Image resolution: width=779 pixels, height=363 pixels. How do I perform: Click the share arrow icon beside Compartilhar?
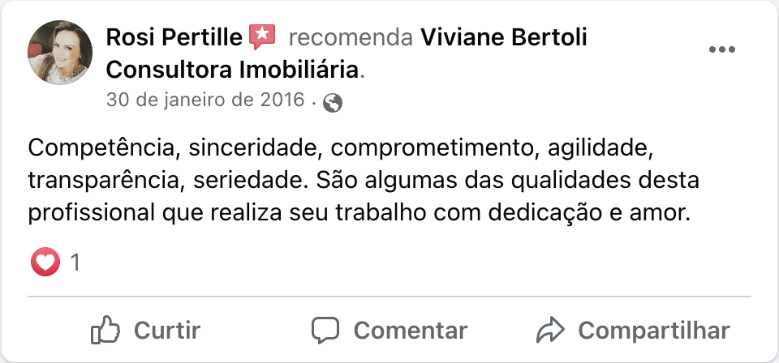pos(551,330)
